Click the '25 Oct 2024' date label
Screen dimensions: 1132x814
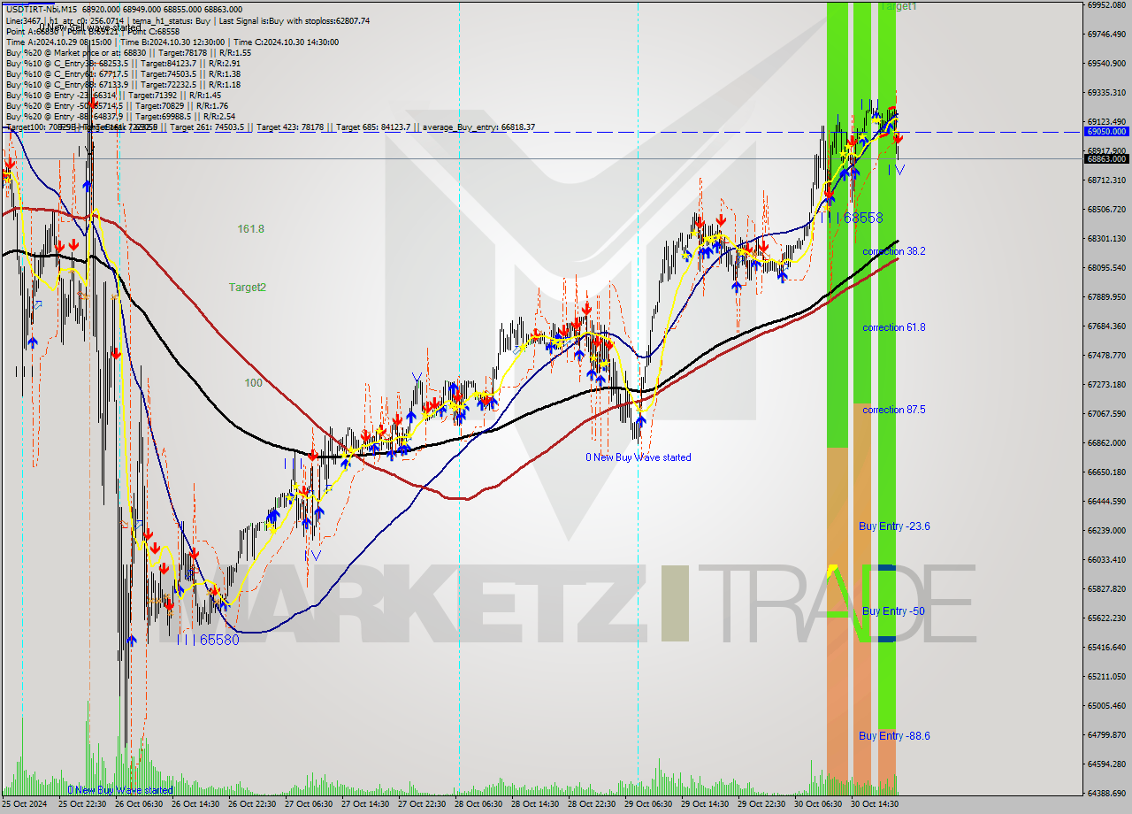point(25,804)
